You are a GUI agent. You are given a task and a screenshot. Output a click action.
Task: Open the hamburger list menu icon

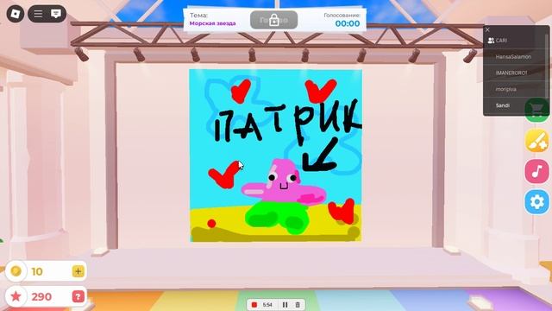click(x=38, y=14)
